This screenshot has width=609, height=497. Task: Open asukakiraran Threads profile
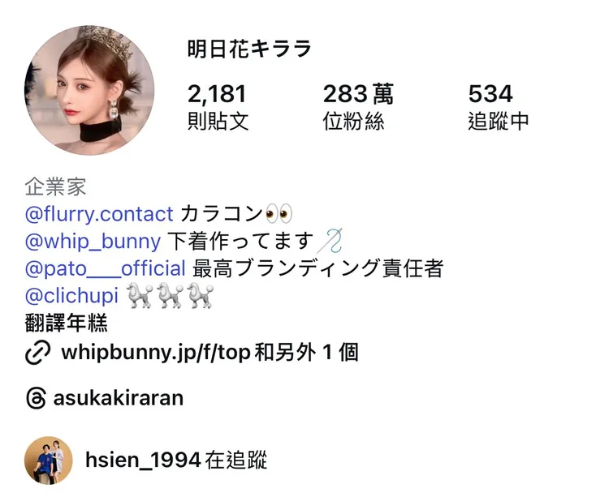tap(119, 398)
